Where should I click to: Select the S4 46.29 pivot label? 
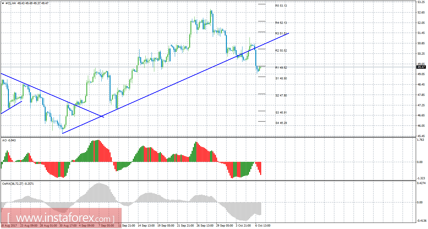281,123
